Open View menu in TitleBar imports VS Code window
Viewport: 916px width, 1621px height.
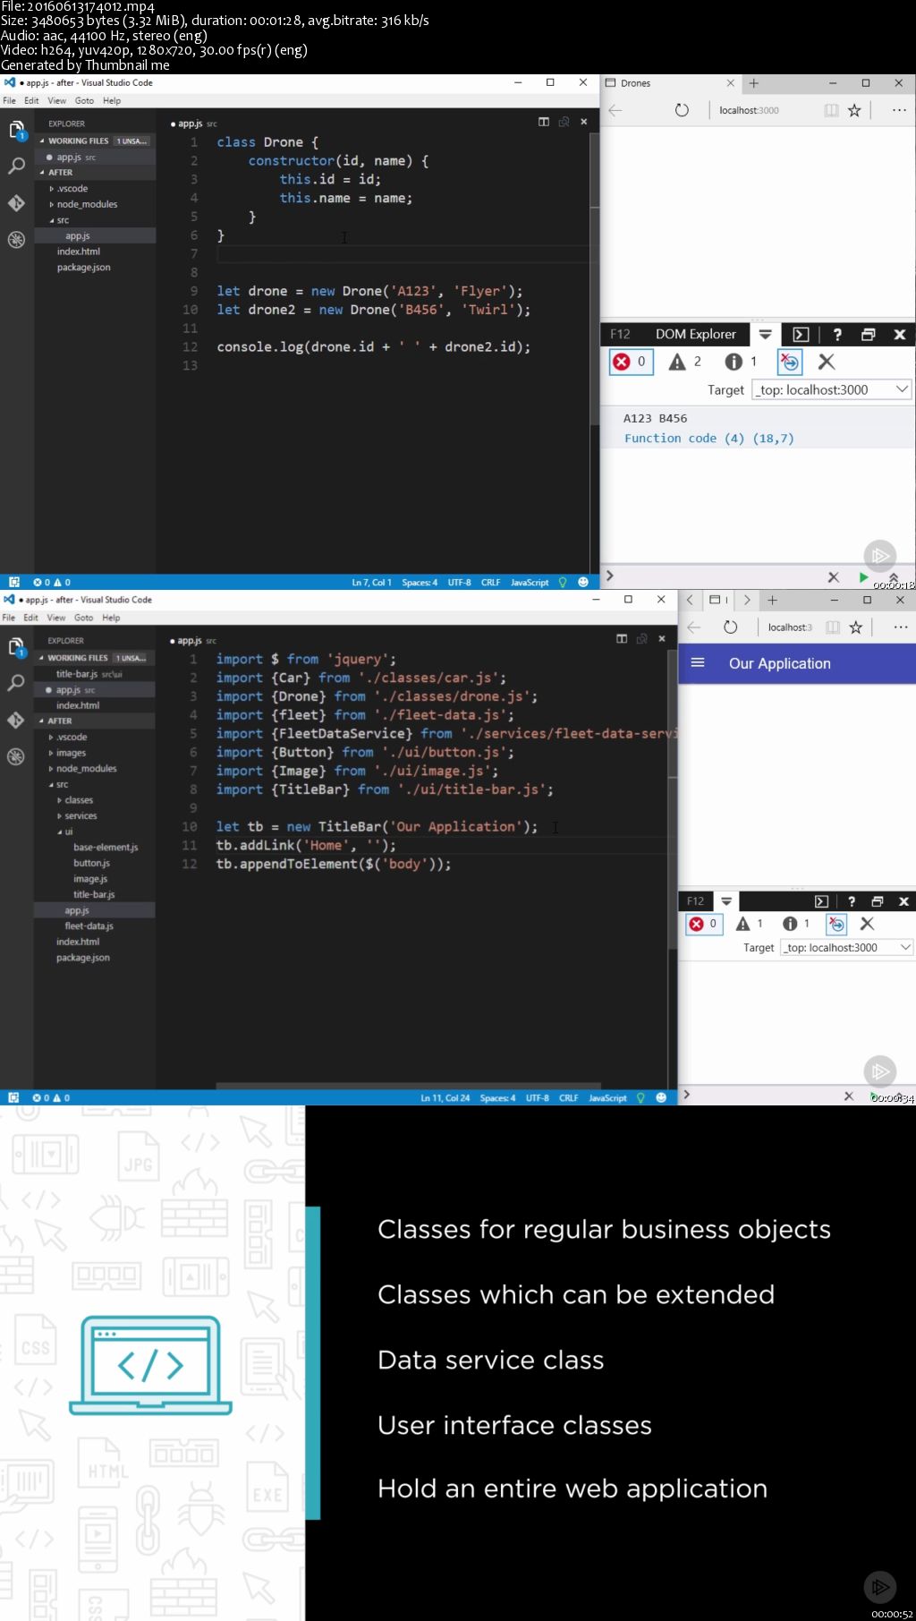click(x=55, y=618)
